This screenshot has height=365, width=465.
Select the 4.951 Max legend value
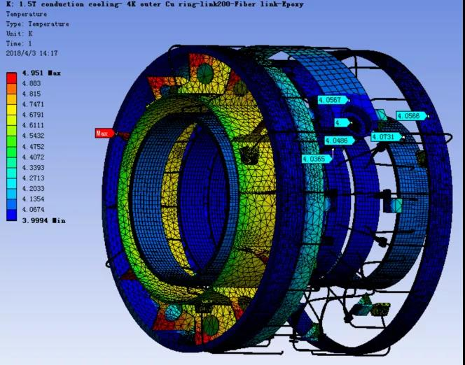tap(41, 73)
